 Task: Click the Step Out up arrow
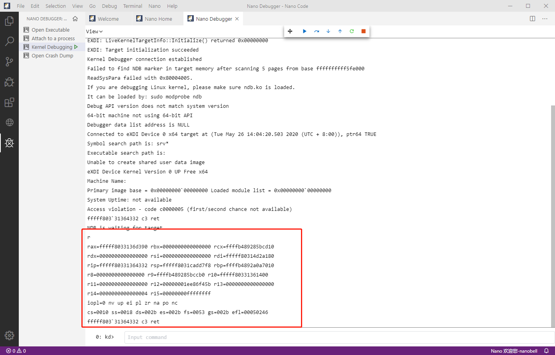(340, 31)
